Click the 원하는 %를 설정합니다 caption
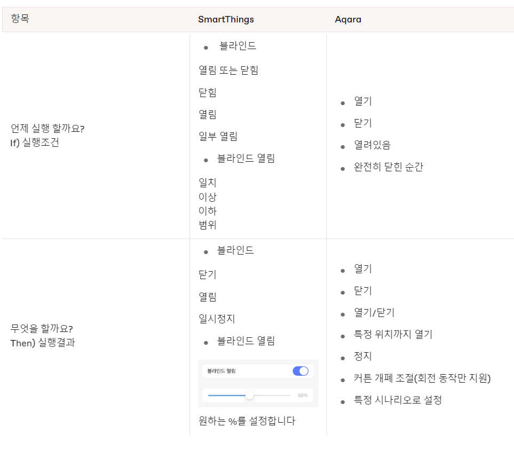The height and width of the screenshot is (451, 514). 247,421
